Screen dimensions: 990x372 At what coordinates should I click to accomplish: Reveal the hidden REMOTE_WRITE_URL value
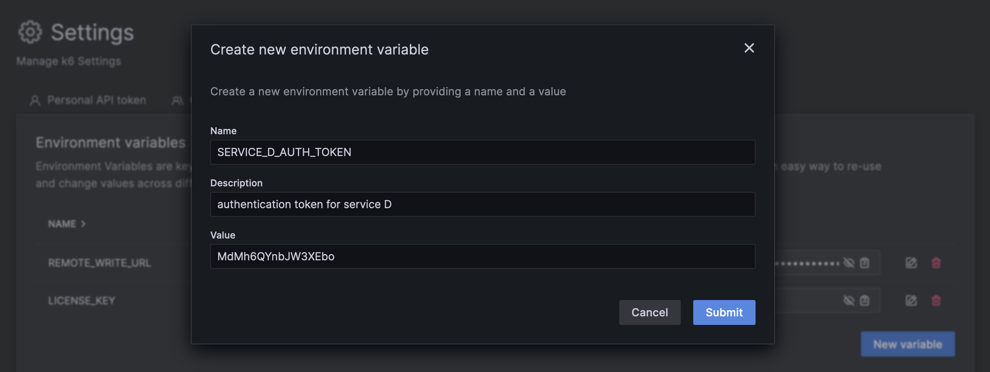coord(849,263)
